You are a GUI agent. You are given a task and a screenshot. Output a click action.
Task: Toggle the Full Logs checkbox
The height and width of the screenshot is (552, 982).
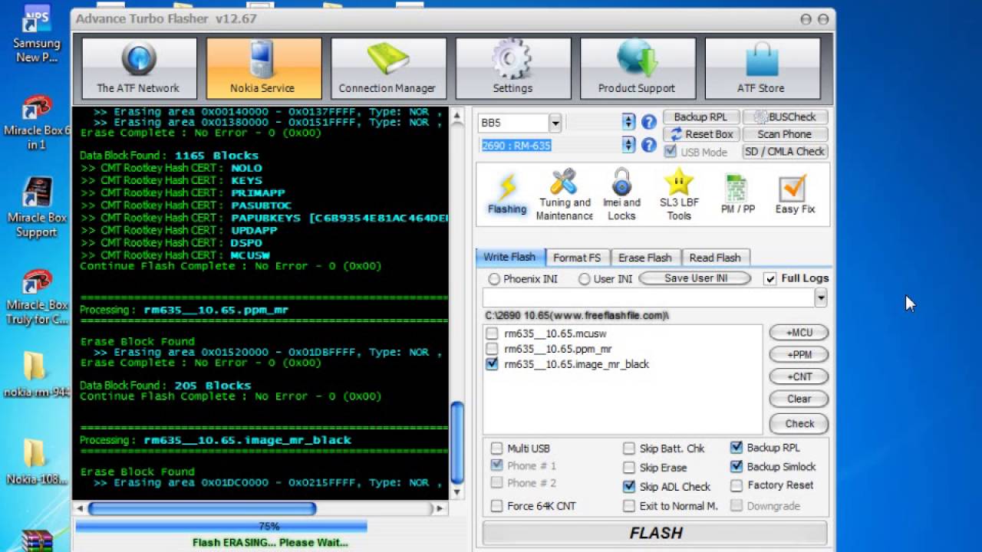tap(770, 279)
